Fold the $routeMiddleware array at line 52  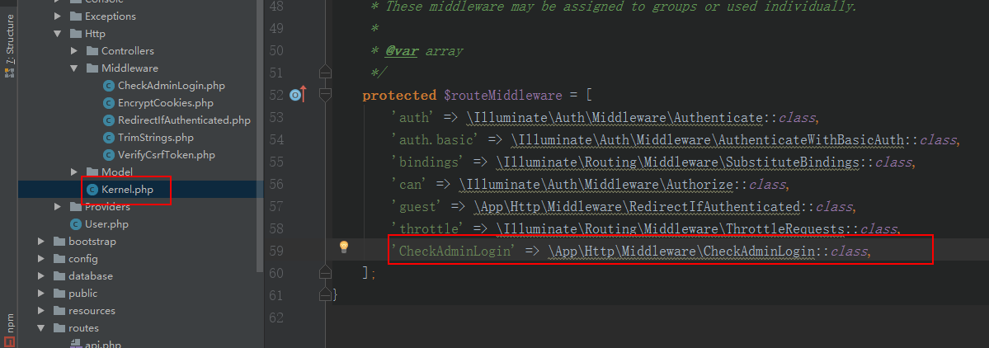point(325,96)
